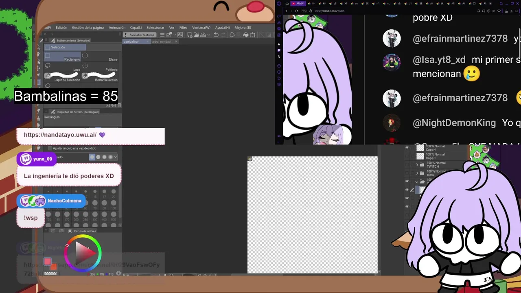Open the command bar hamburger menu

[x=162, y=35]
